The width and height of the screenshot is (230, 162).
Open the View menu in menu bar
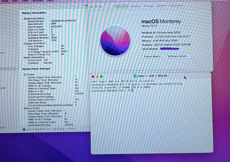click(x=25, y=1)
